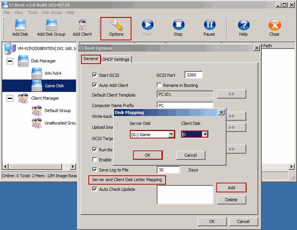Toggle Save Log to File checkbox
The image size is (297, 230).
point(95,169)
